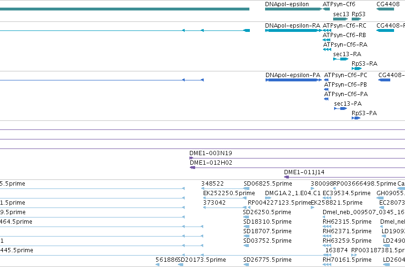The width and height of the screenshot is (405, 267).
Task: Open EST label 561886
Action: coord(167,260)
